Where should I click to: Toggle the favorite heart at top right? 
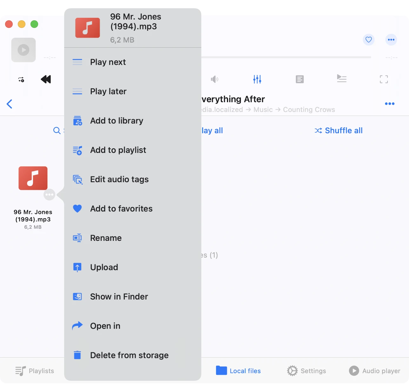point(368,40)
